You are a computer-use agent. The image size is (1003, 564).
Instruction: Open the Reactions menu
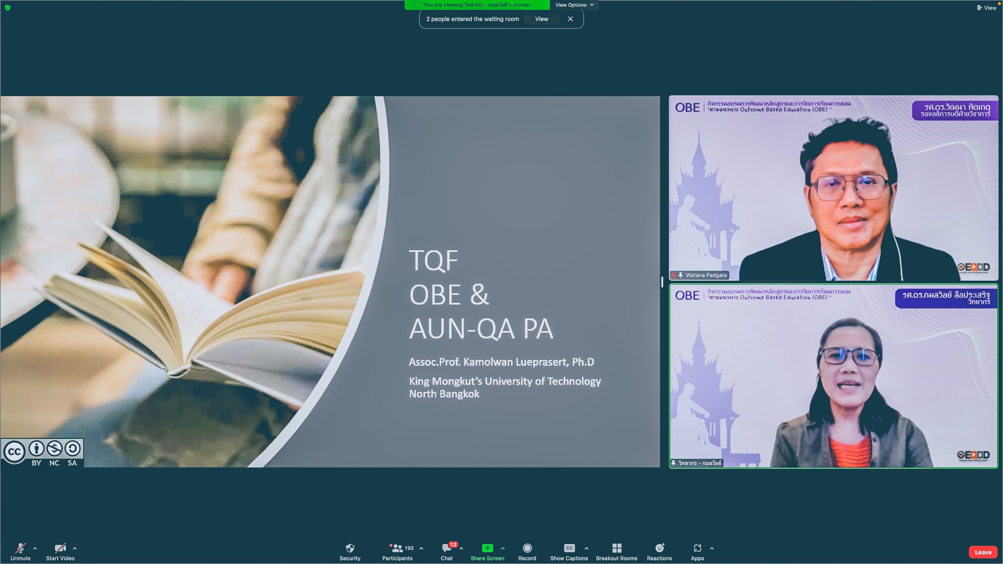pos(659,552)
